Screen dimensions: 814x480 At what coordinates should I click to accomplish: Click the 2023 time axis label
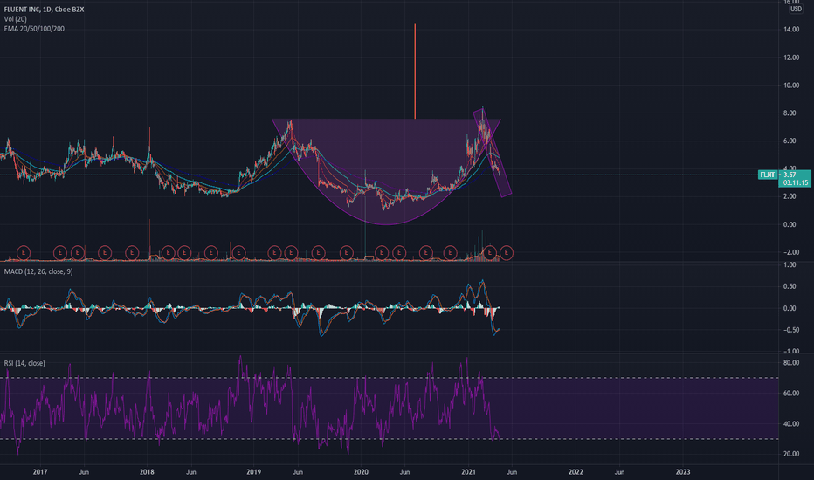(683, 471)
